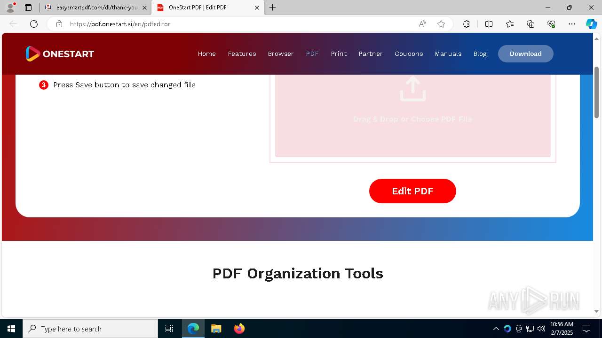Open network icon in system tray
This screenshot has height=338, width=602.
(x=530, y=329)
